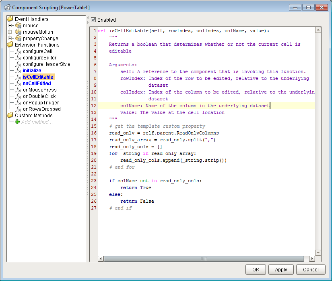Viewport: 332px width, 281px height.
Task: Click Add method under Custom Methods
Action: coord(37,122)
